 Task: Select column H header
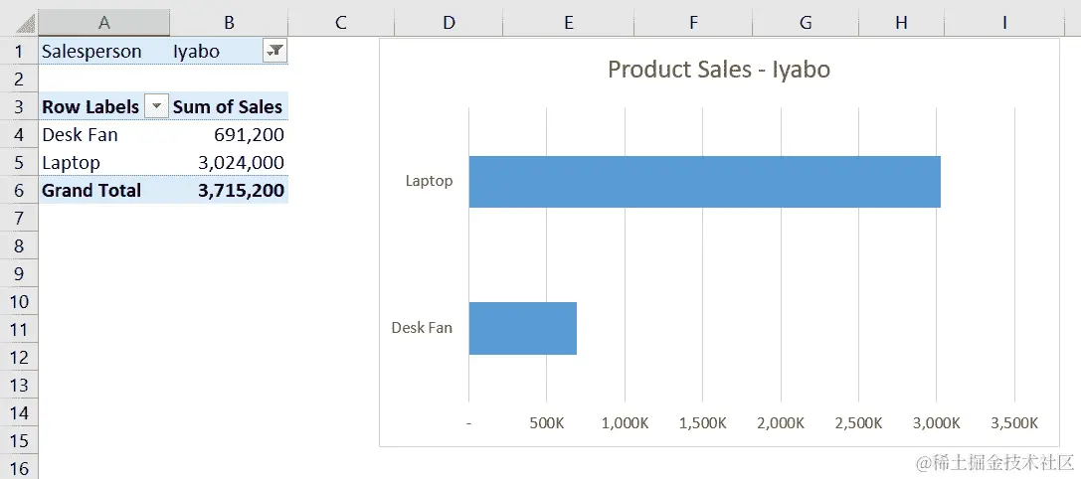click(x=901, y=22)
